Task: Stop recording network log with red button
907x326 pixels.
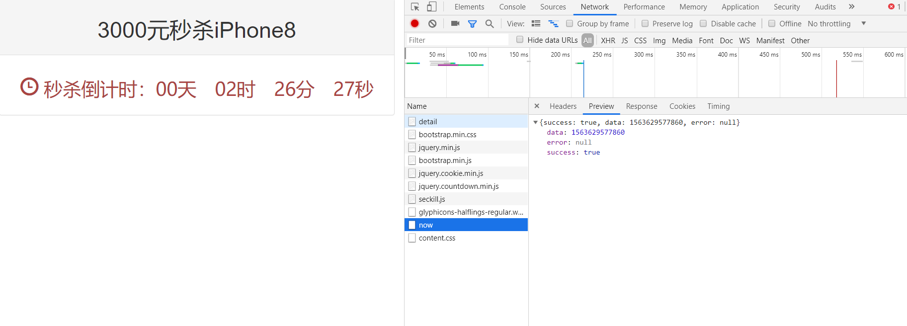Action: click(415, 23)
